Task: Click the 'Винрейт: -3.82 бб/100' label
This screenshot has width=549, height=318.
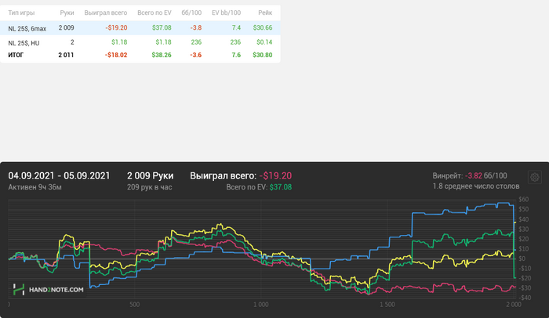Action: coord(470,175)
